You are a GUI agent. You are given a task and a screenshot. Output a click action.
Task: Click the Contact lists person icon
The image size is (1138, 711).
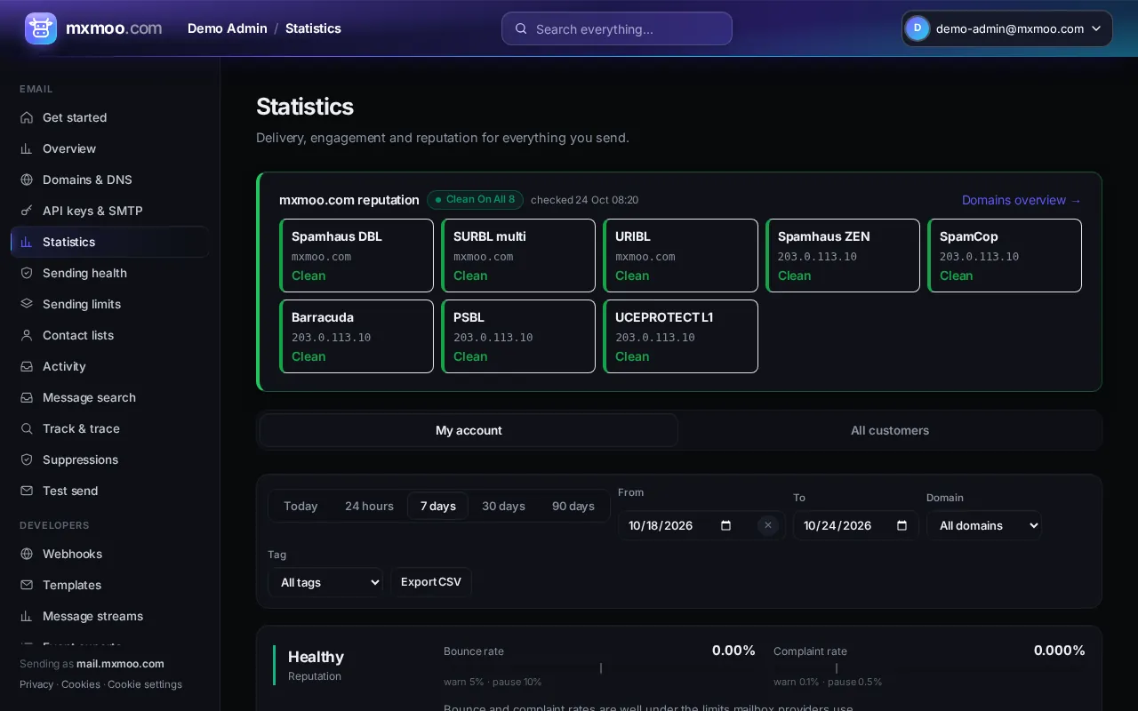click(x=27, y=335)
